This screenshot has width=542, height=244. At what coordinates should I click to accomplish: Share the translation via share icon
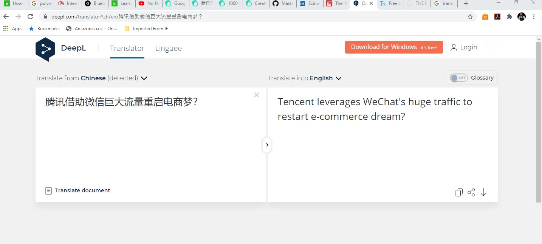(x=471, y=192)
